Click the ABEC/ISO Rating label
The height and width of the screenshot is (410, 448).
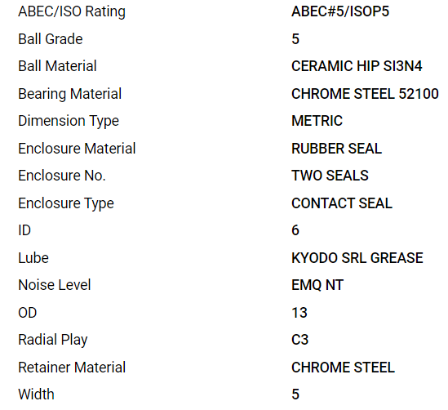[72, 12]
